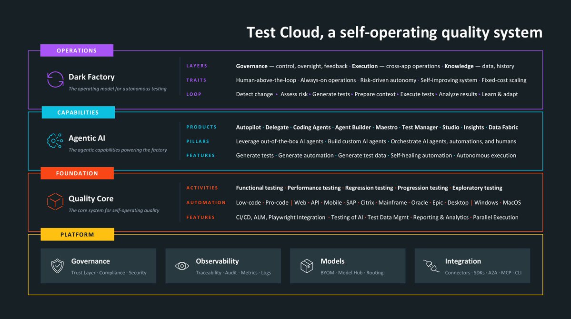Click 'Human-above-the-loop' trait text
The image size is (571, 319).
click(x=266, y=80)
